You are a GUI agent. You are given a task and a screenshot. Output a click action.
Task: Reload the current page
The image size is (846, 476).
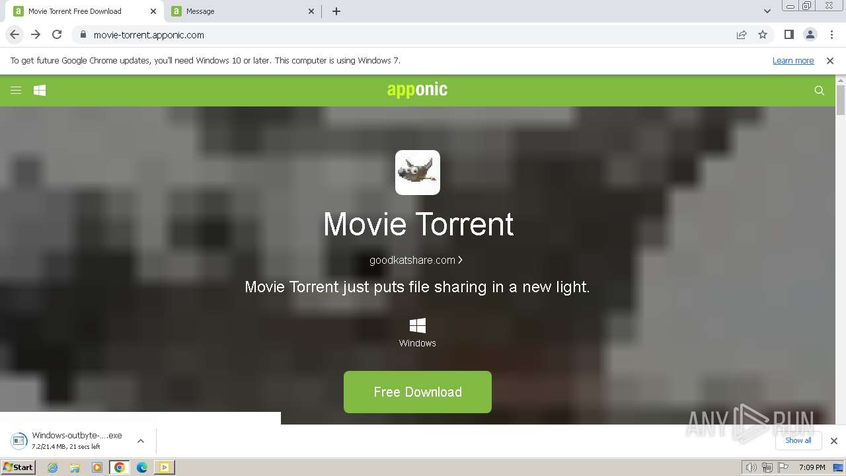click(57, 34)
